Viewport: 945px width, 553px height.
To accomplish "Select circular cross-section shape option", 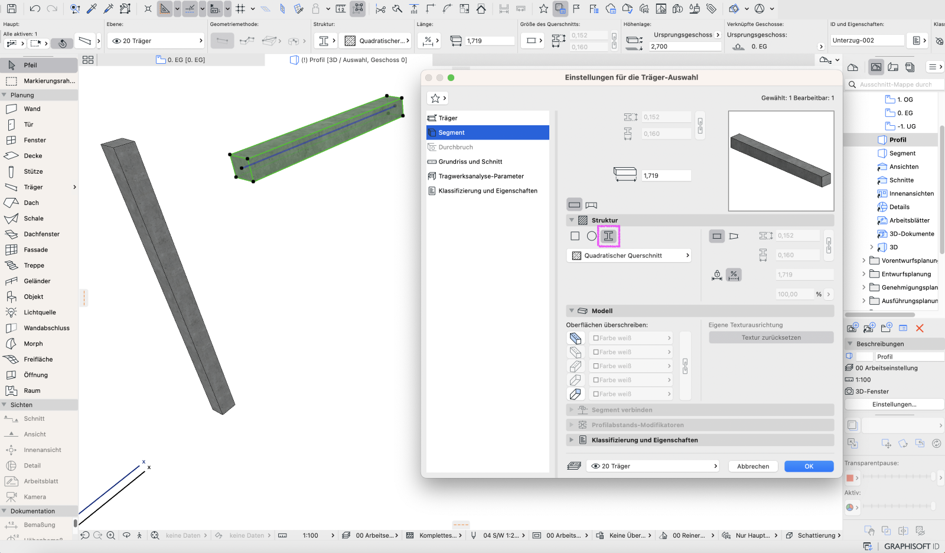I will [x=592, y=236].
